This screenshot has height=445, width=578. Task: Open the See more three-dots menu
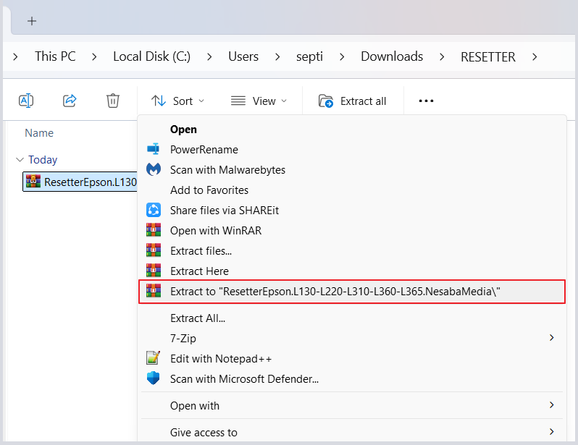coord(426,101)
